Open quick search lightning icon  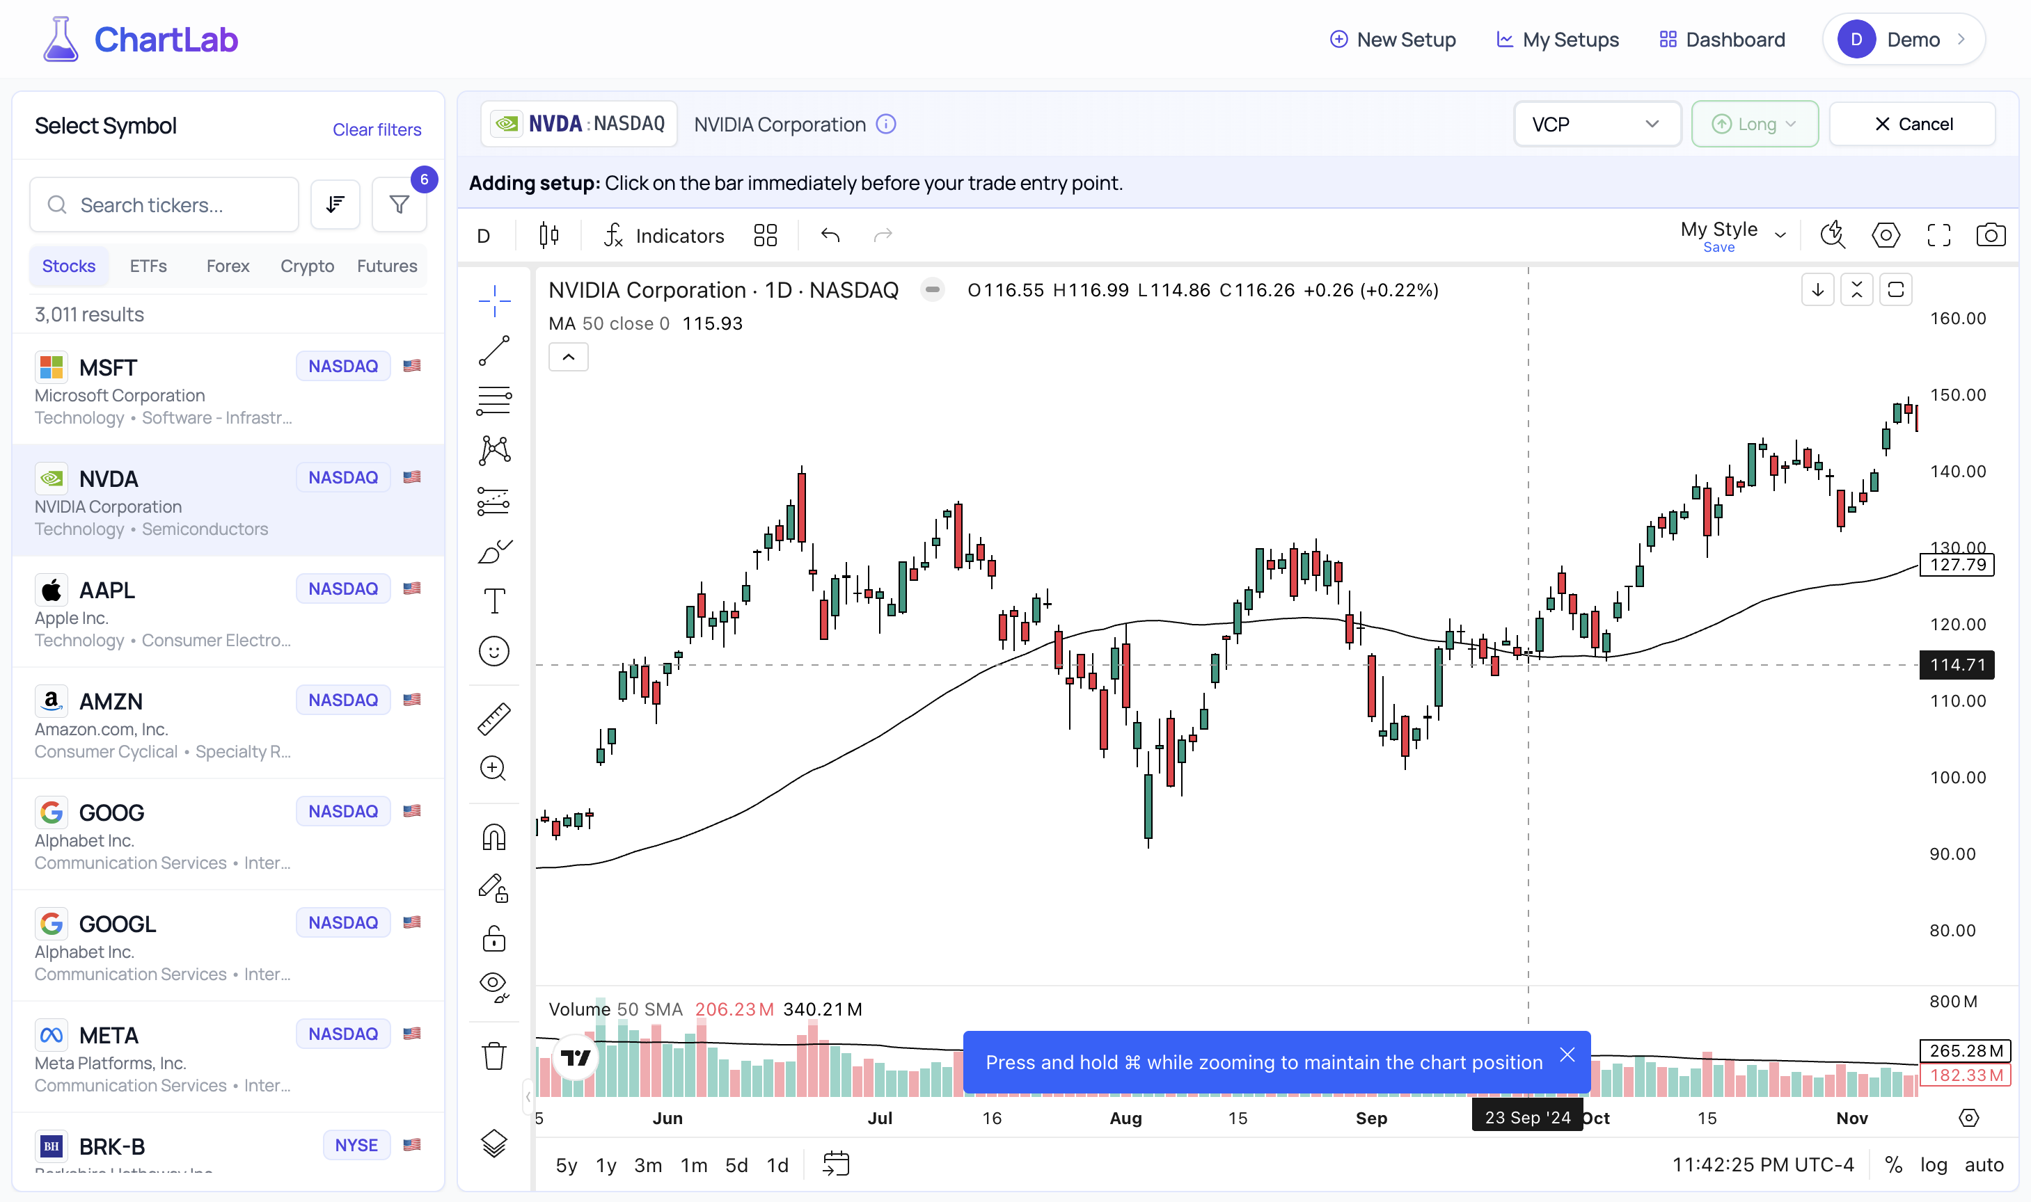pos(1833,235)
